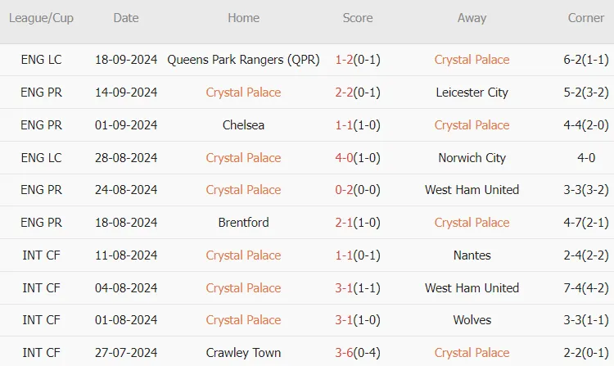Click the League/Cup column header
Image resolution: width=614 pixels, height=366 pixels.
(x=41, y=18)
